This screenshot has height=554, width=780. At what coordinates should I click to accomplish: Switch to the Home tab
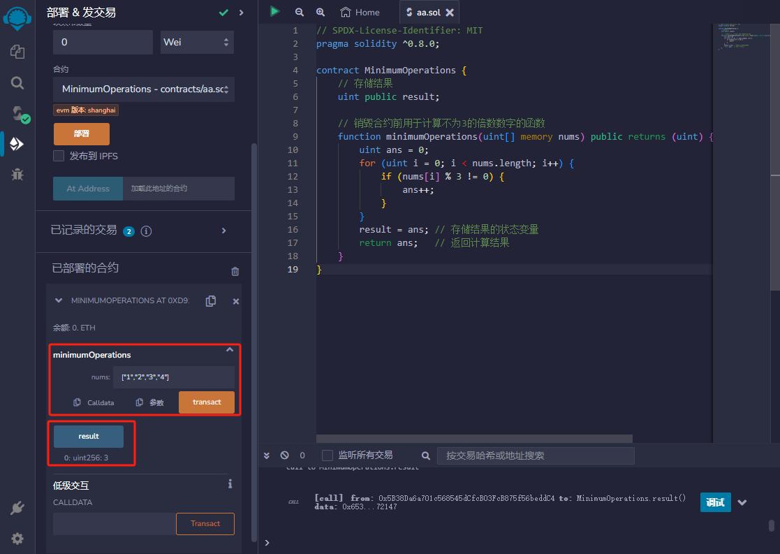click(360, 13)
